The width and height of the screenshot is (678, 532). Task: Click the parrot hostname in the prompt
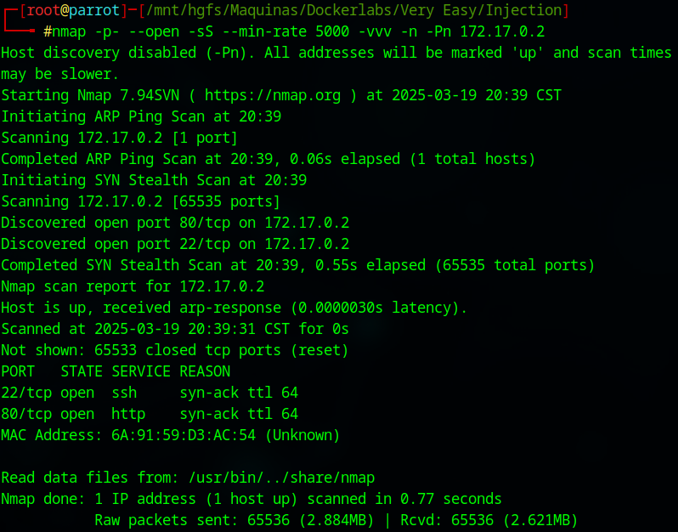pos(94,10)
